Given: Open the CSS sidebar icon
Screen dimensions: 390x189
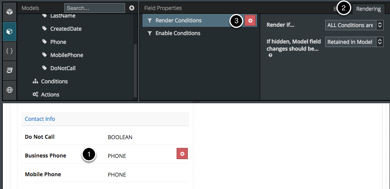Looking at the screenshot, I should [x=10, y=71].
